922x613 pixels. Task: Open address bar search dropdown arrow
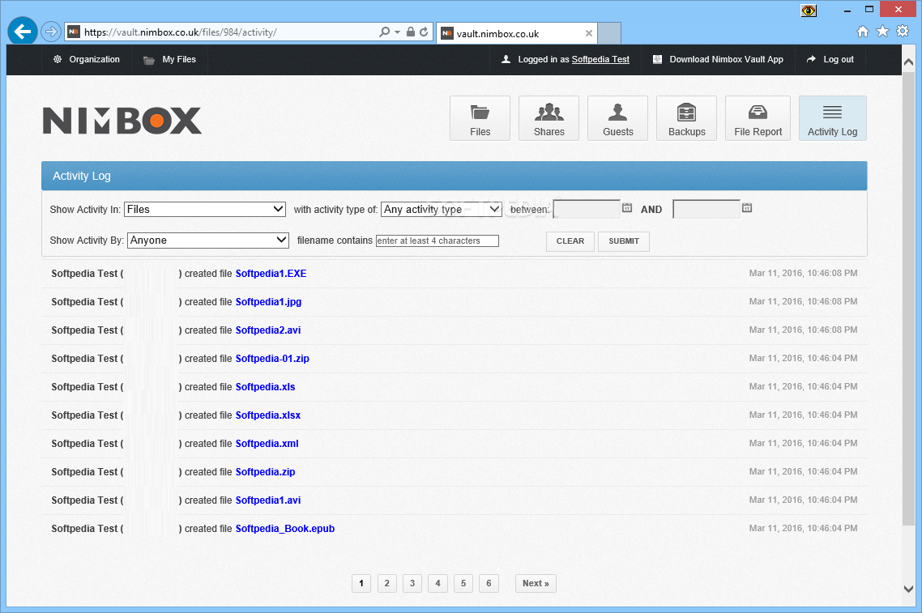pyautogui.click(x=398, y=32)
